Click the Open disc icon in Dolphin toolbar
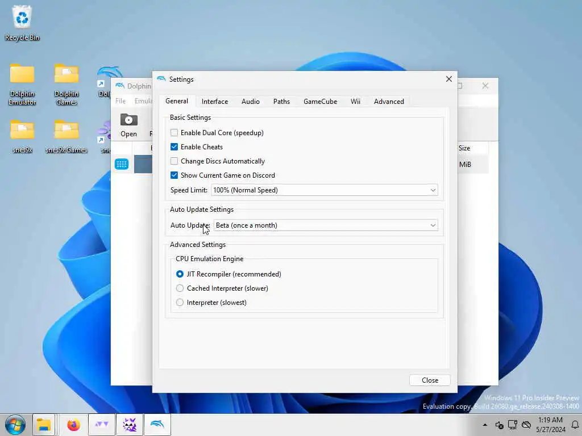This screenshot has width=582, height=436. coord(128,125)
